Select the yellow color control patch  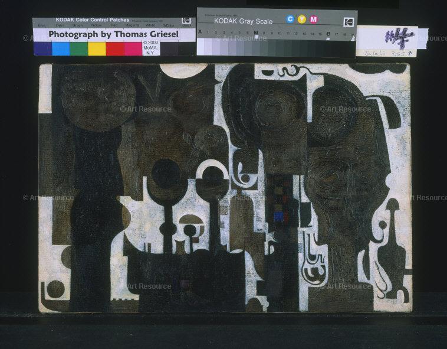click(x=97, y=48)
